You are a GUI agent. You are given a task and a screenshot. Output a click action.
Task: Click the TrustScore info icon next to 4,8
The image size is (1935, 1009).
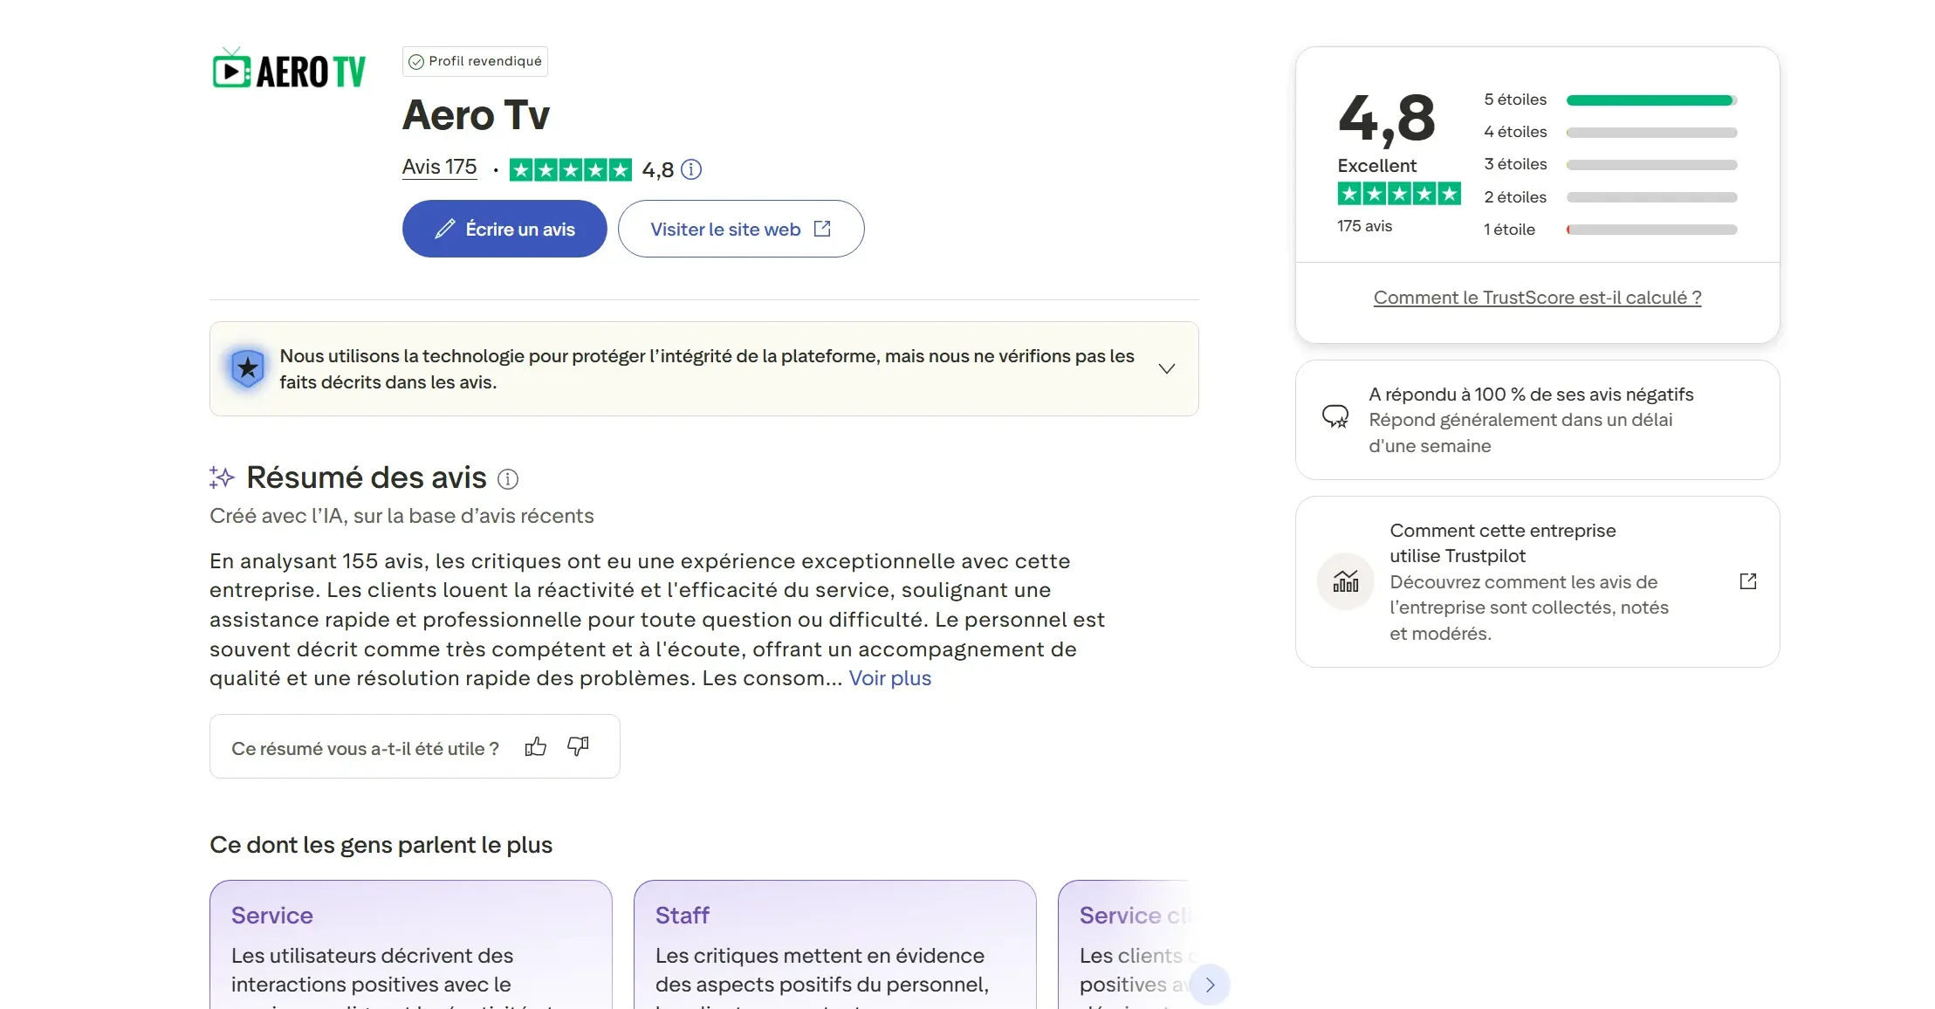tap(691, 169)
